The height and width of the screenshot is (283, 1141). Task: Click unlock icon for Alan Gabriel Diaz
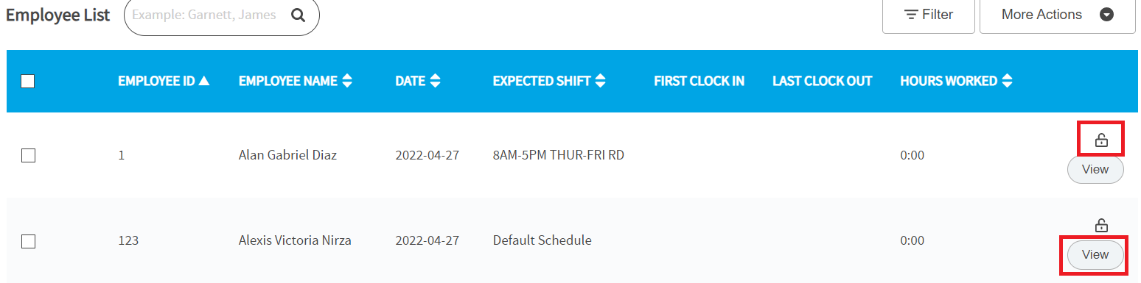click(x=1100, y=140)
